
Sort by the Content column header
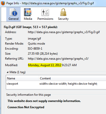(72, 78)
